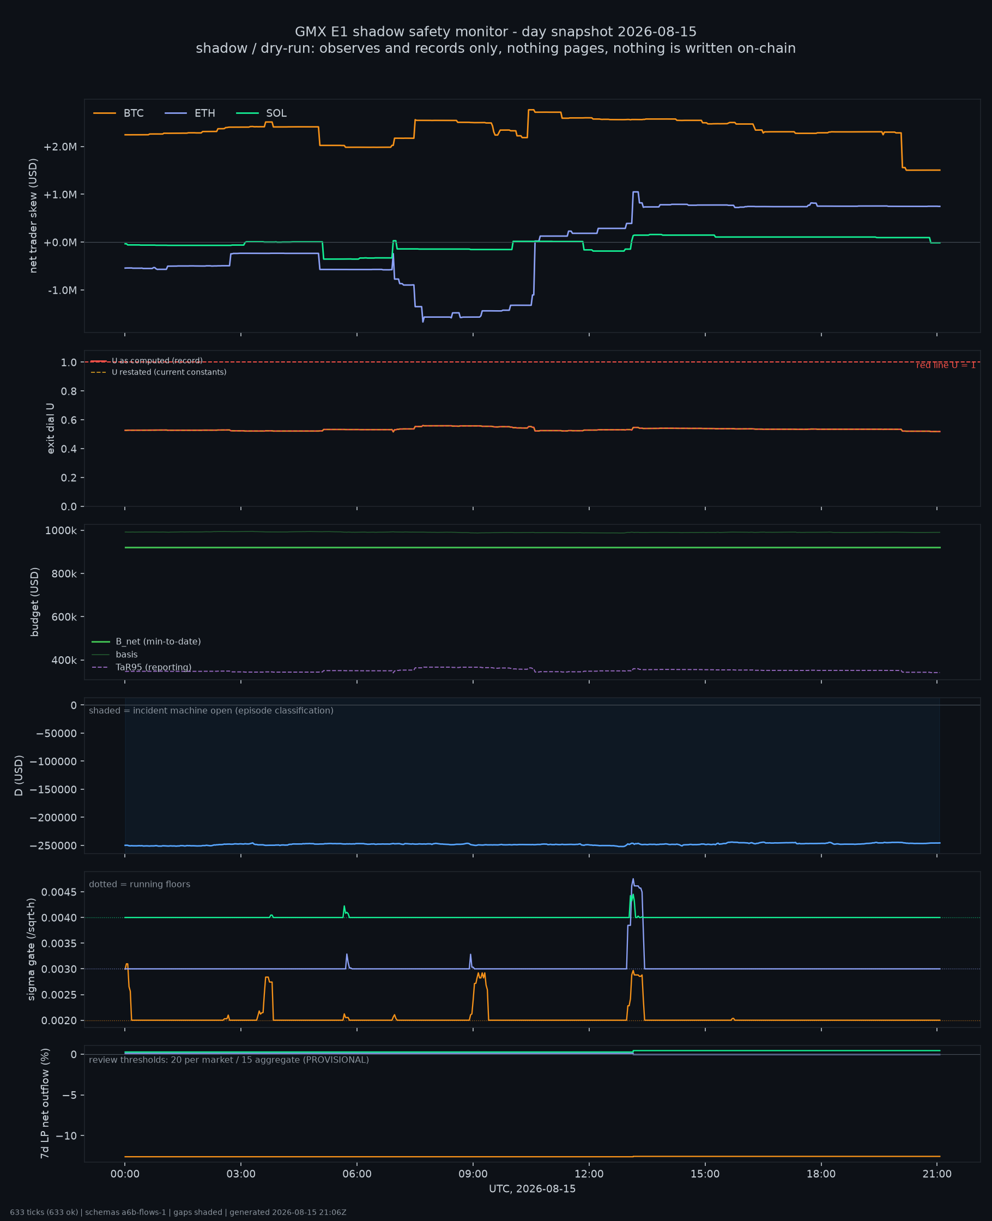
Task: Click the '0.0035' sigma gate tick label
Action: (59, 944)
